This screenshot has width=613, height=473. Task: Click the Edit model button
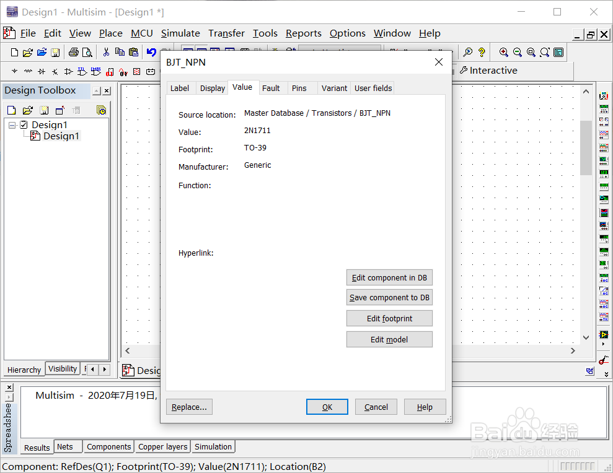(389, 339)
